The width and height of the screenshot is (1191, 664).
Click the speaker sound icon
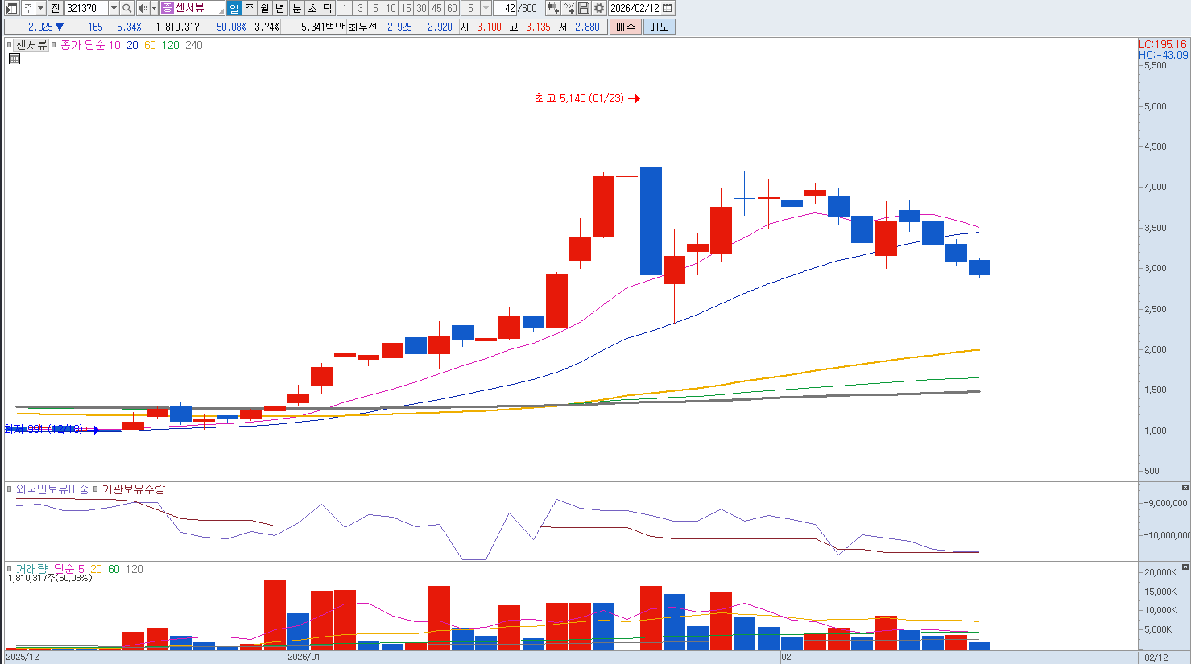[x=142, y=8]
